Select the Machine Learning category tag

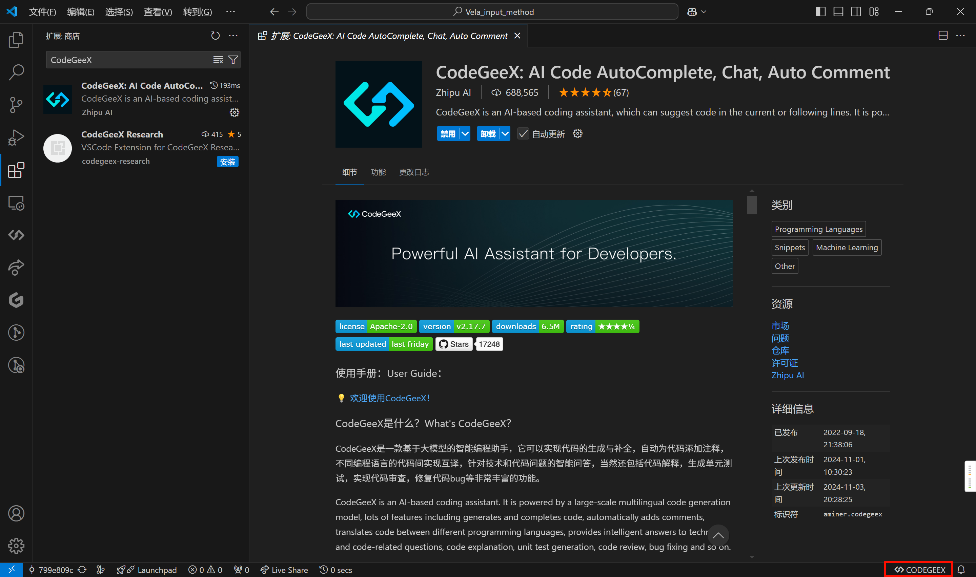pos(847,247)
